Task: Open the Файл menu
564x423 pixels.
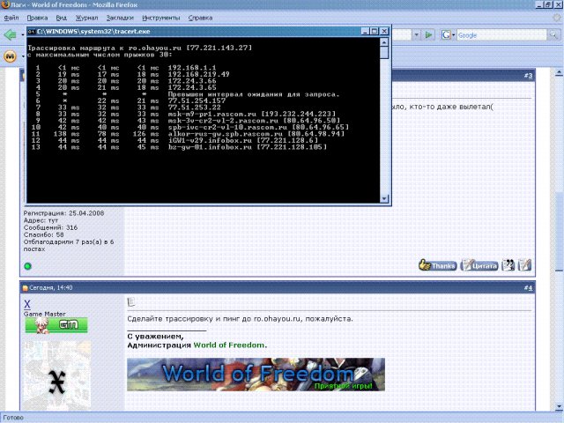Action: pos(11,18)
